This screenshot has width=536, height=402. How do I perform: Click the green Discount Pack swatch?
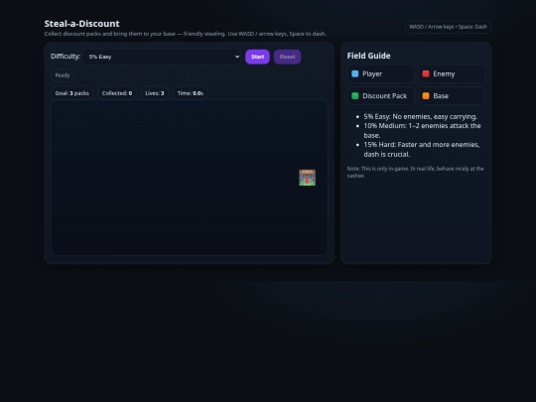354,96
